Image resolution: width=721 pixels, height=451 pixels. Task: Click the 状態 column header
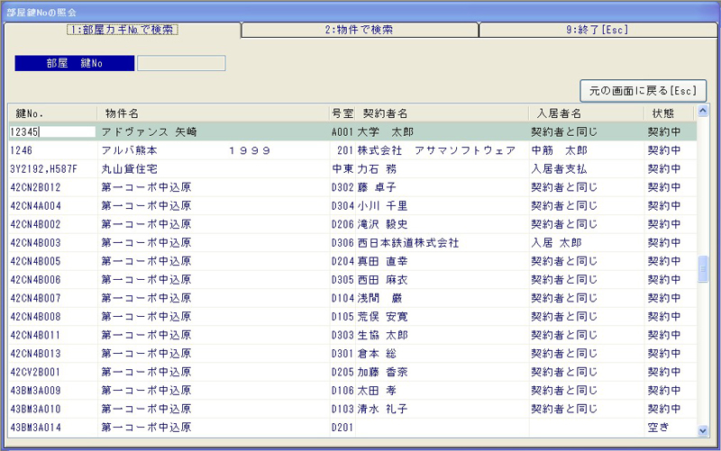pos(669,113)
